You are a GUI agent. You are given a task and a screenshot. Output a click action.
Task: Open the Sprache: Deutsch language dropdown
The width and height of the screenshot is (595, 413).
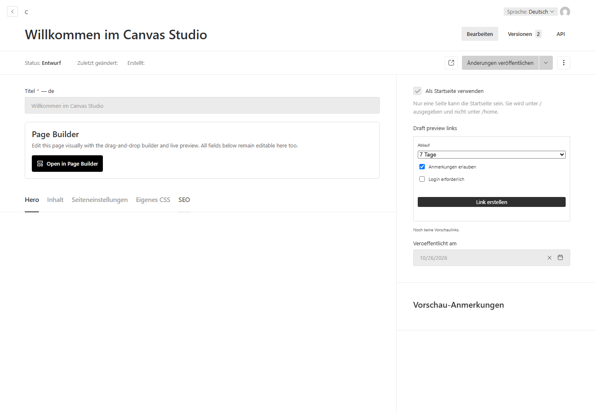(531, 12)
